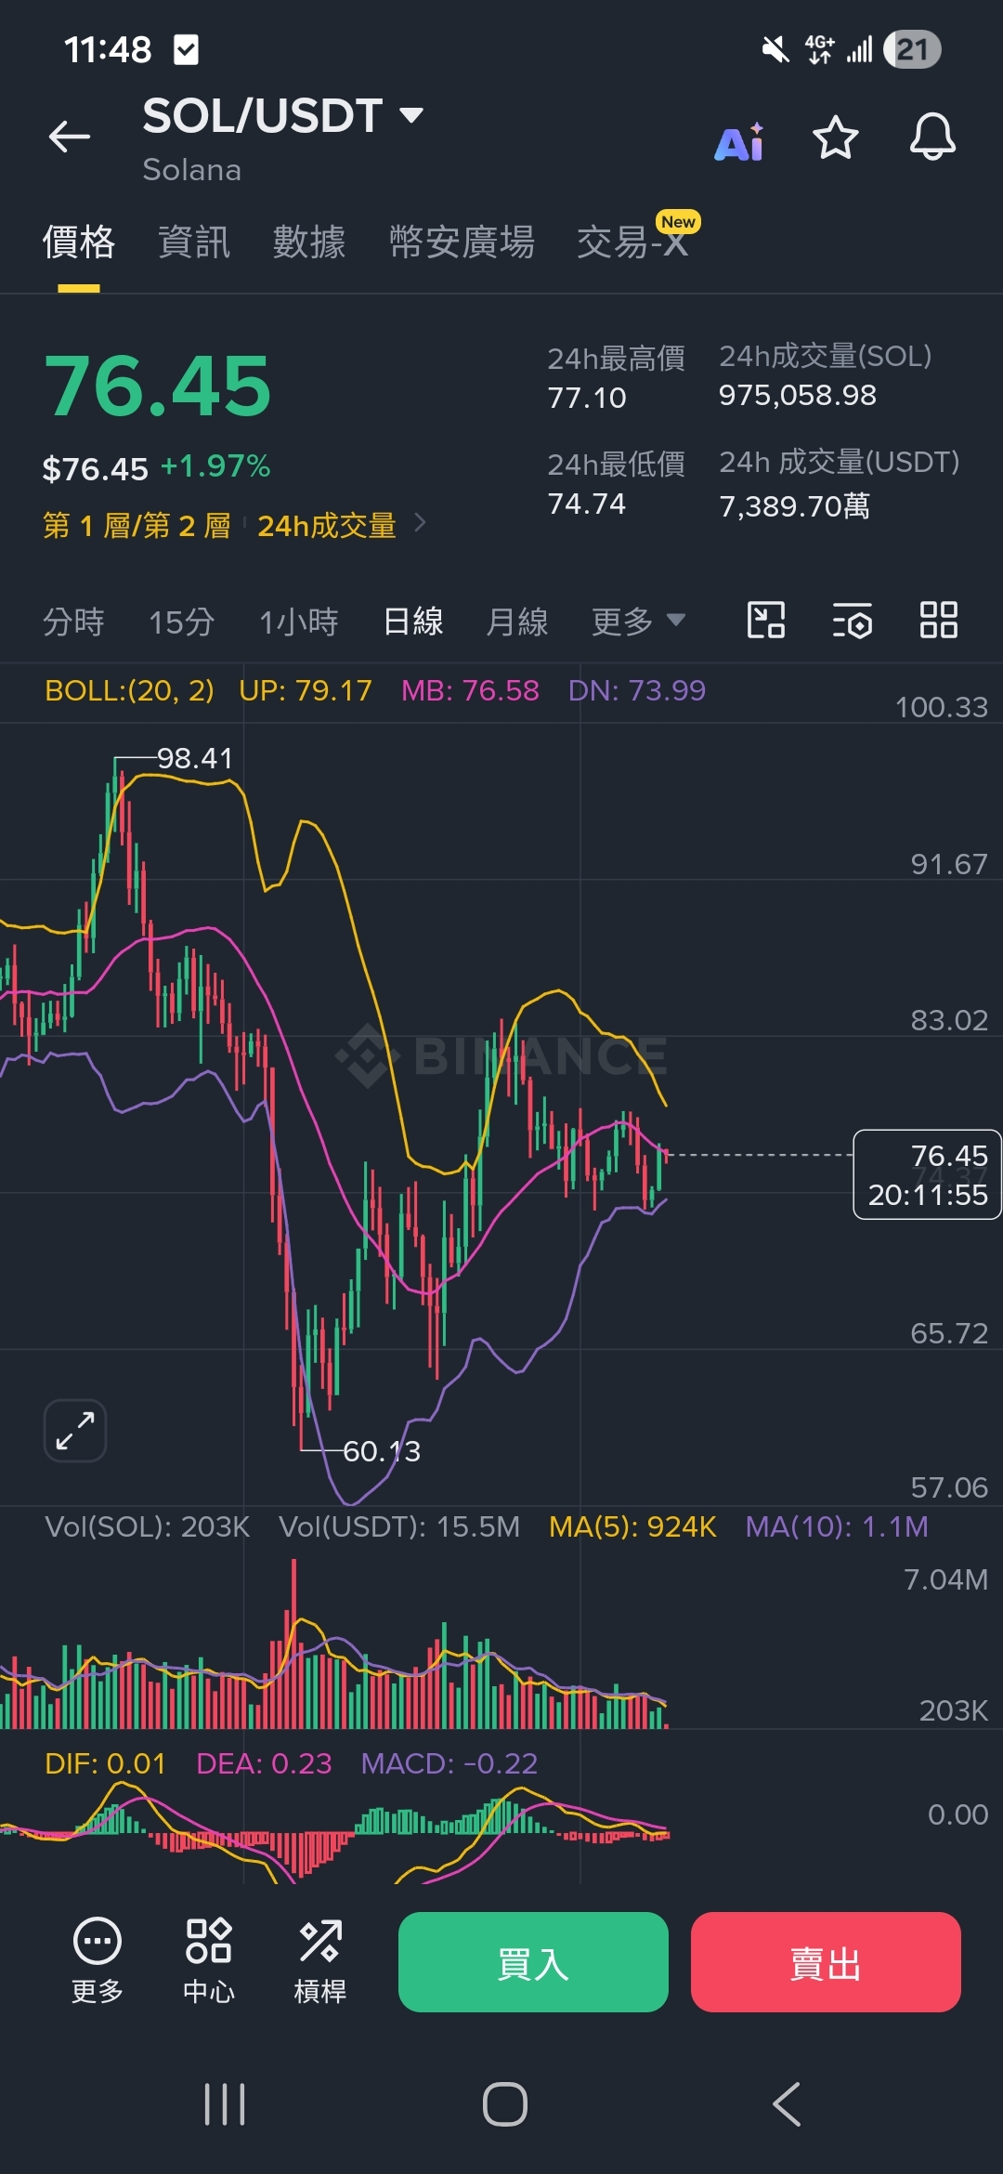This screenshot has height=2174, width=1003.
Task: Tap the muted sound status icon
Action: pyautogui.click(x=775, y=49)
